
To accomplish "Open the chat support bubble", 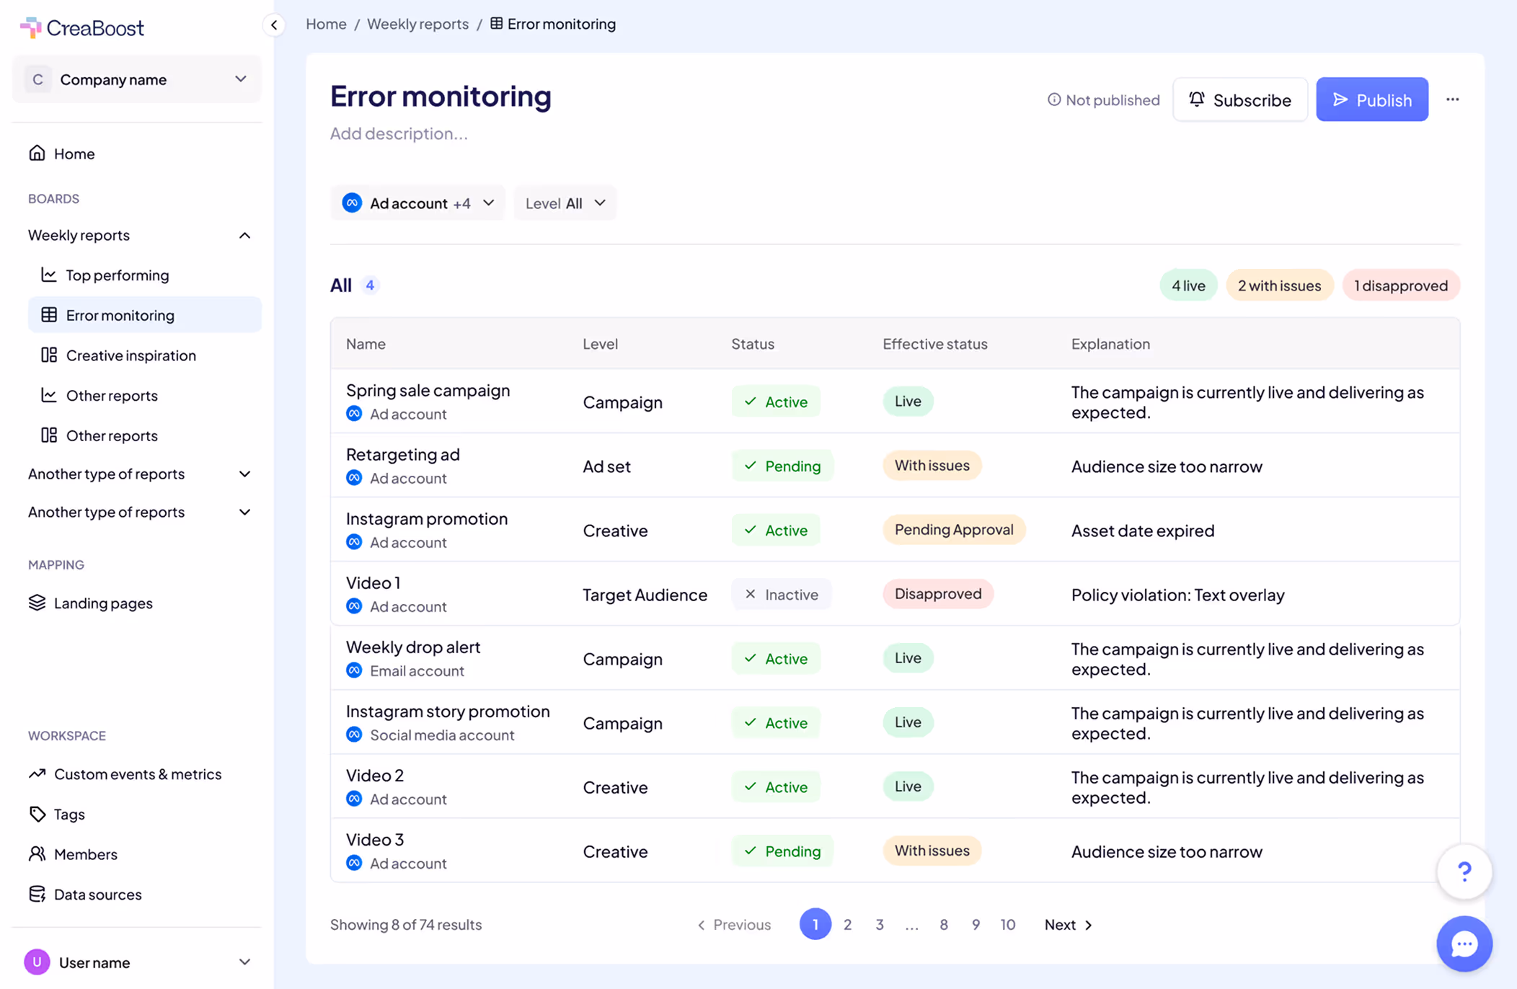I will pyautogui.click(x=1464, y=944).
